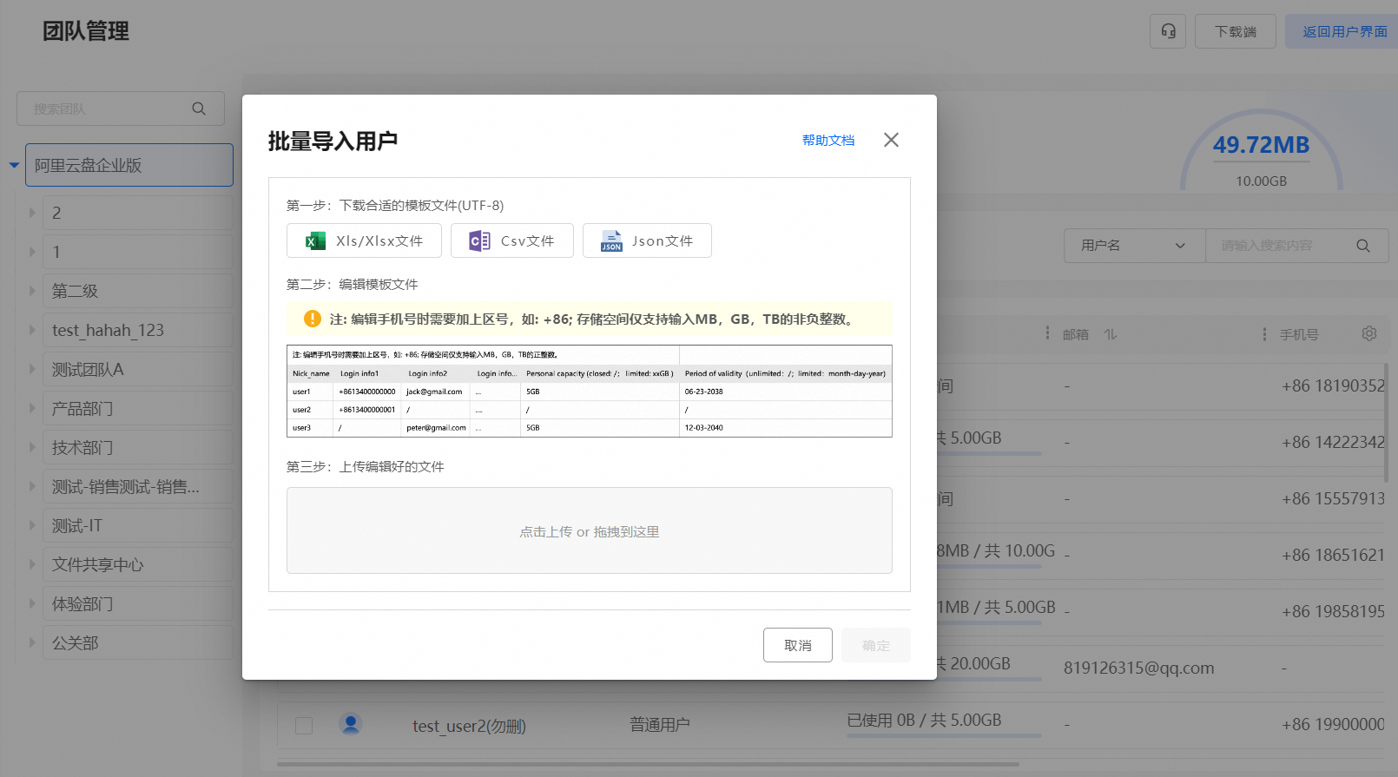Image resolution: width=1398 pixels, height=777 pixels.
Task: Open table column settings gear icon
Action: [1369, 333]
